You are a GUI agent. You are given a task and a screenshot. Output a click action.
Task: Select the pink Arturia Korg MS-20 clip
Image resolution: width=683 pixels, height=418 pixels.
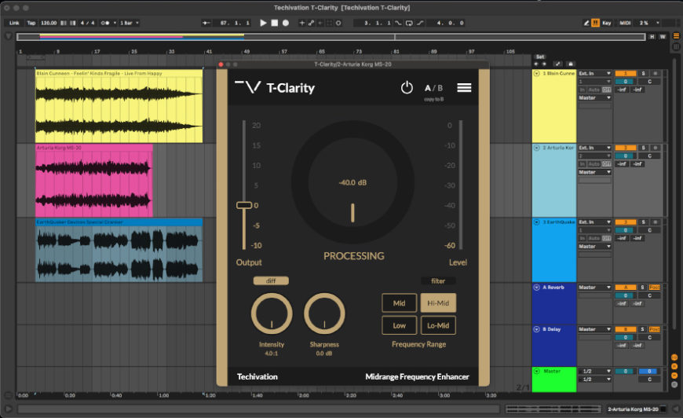tap(94, 181)
